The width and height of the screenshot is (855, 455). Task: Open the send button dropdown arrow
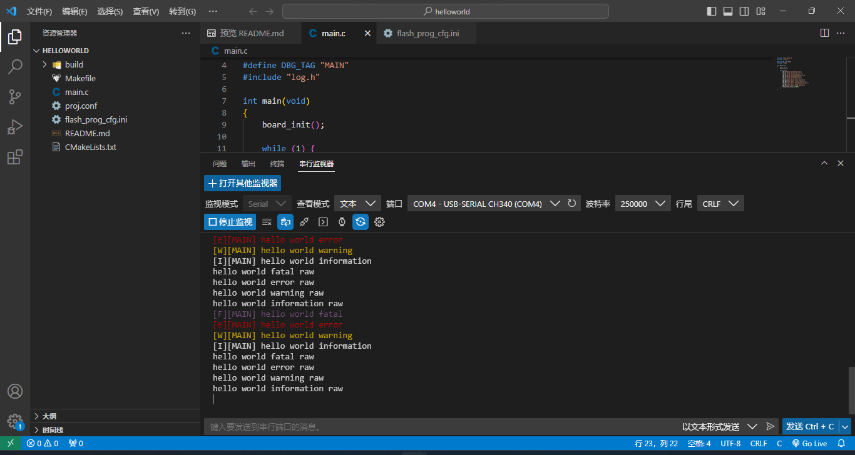coord(845,426)
